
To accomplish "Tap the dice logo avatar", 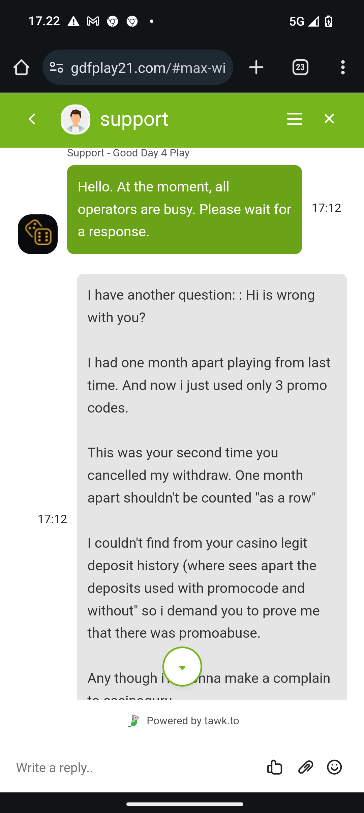I will point(38,234).
